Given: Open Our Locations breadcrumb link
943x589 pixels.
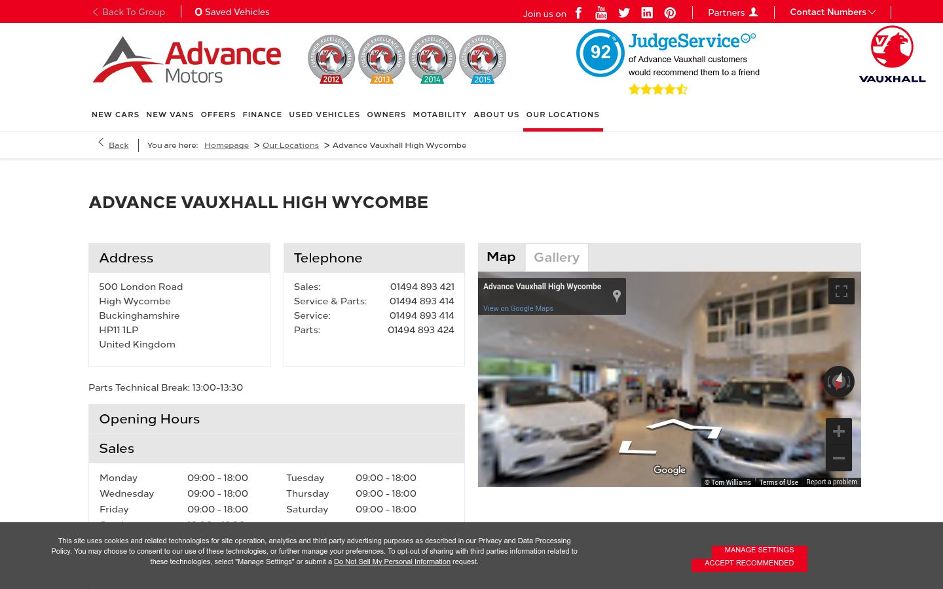Looking at the screenshot, I should tap(291, 145).
